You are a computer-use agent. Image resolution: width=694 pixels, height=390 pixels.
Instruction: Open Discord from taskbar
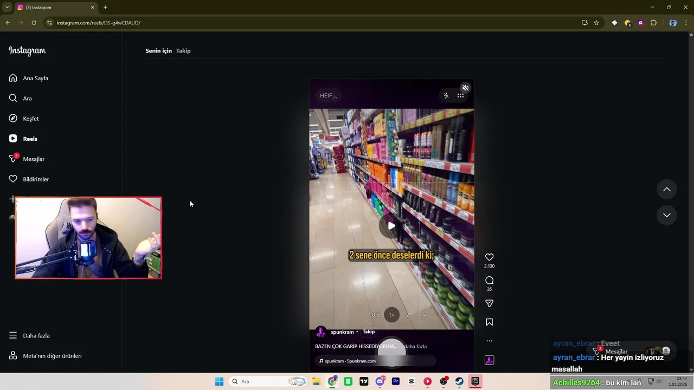pyautogui.click(x=380, y=381)
